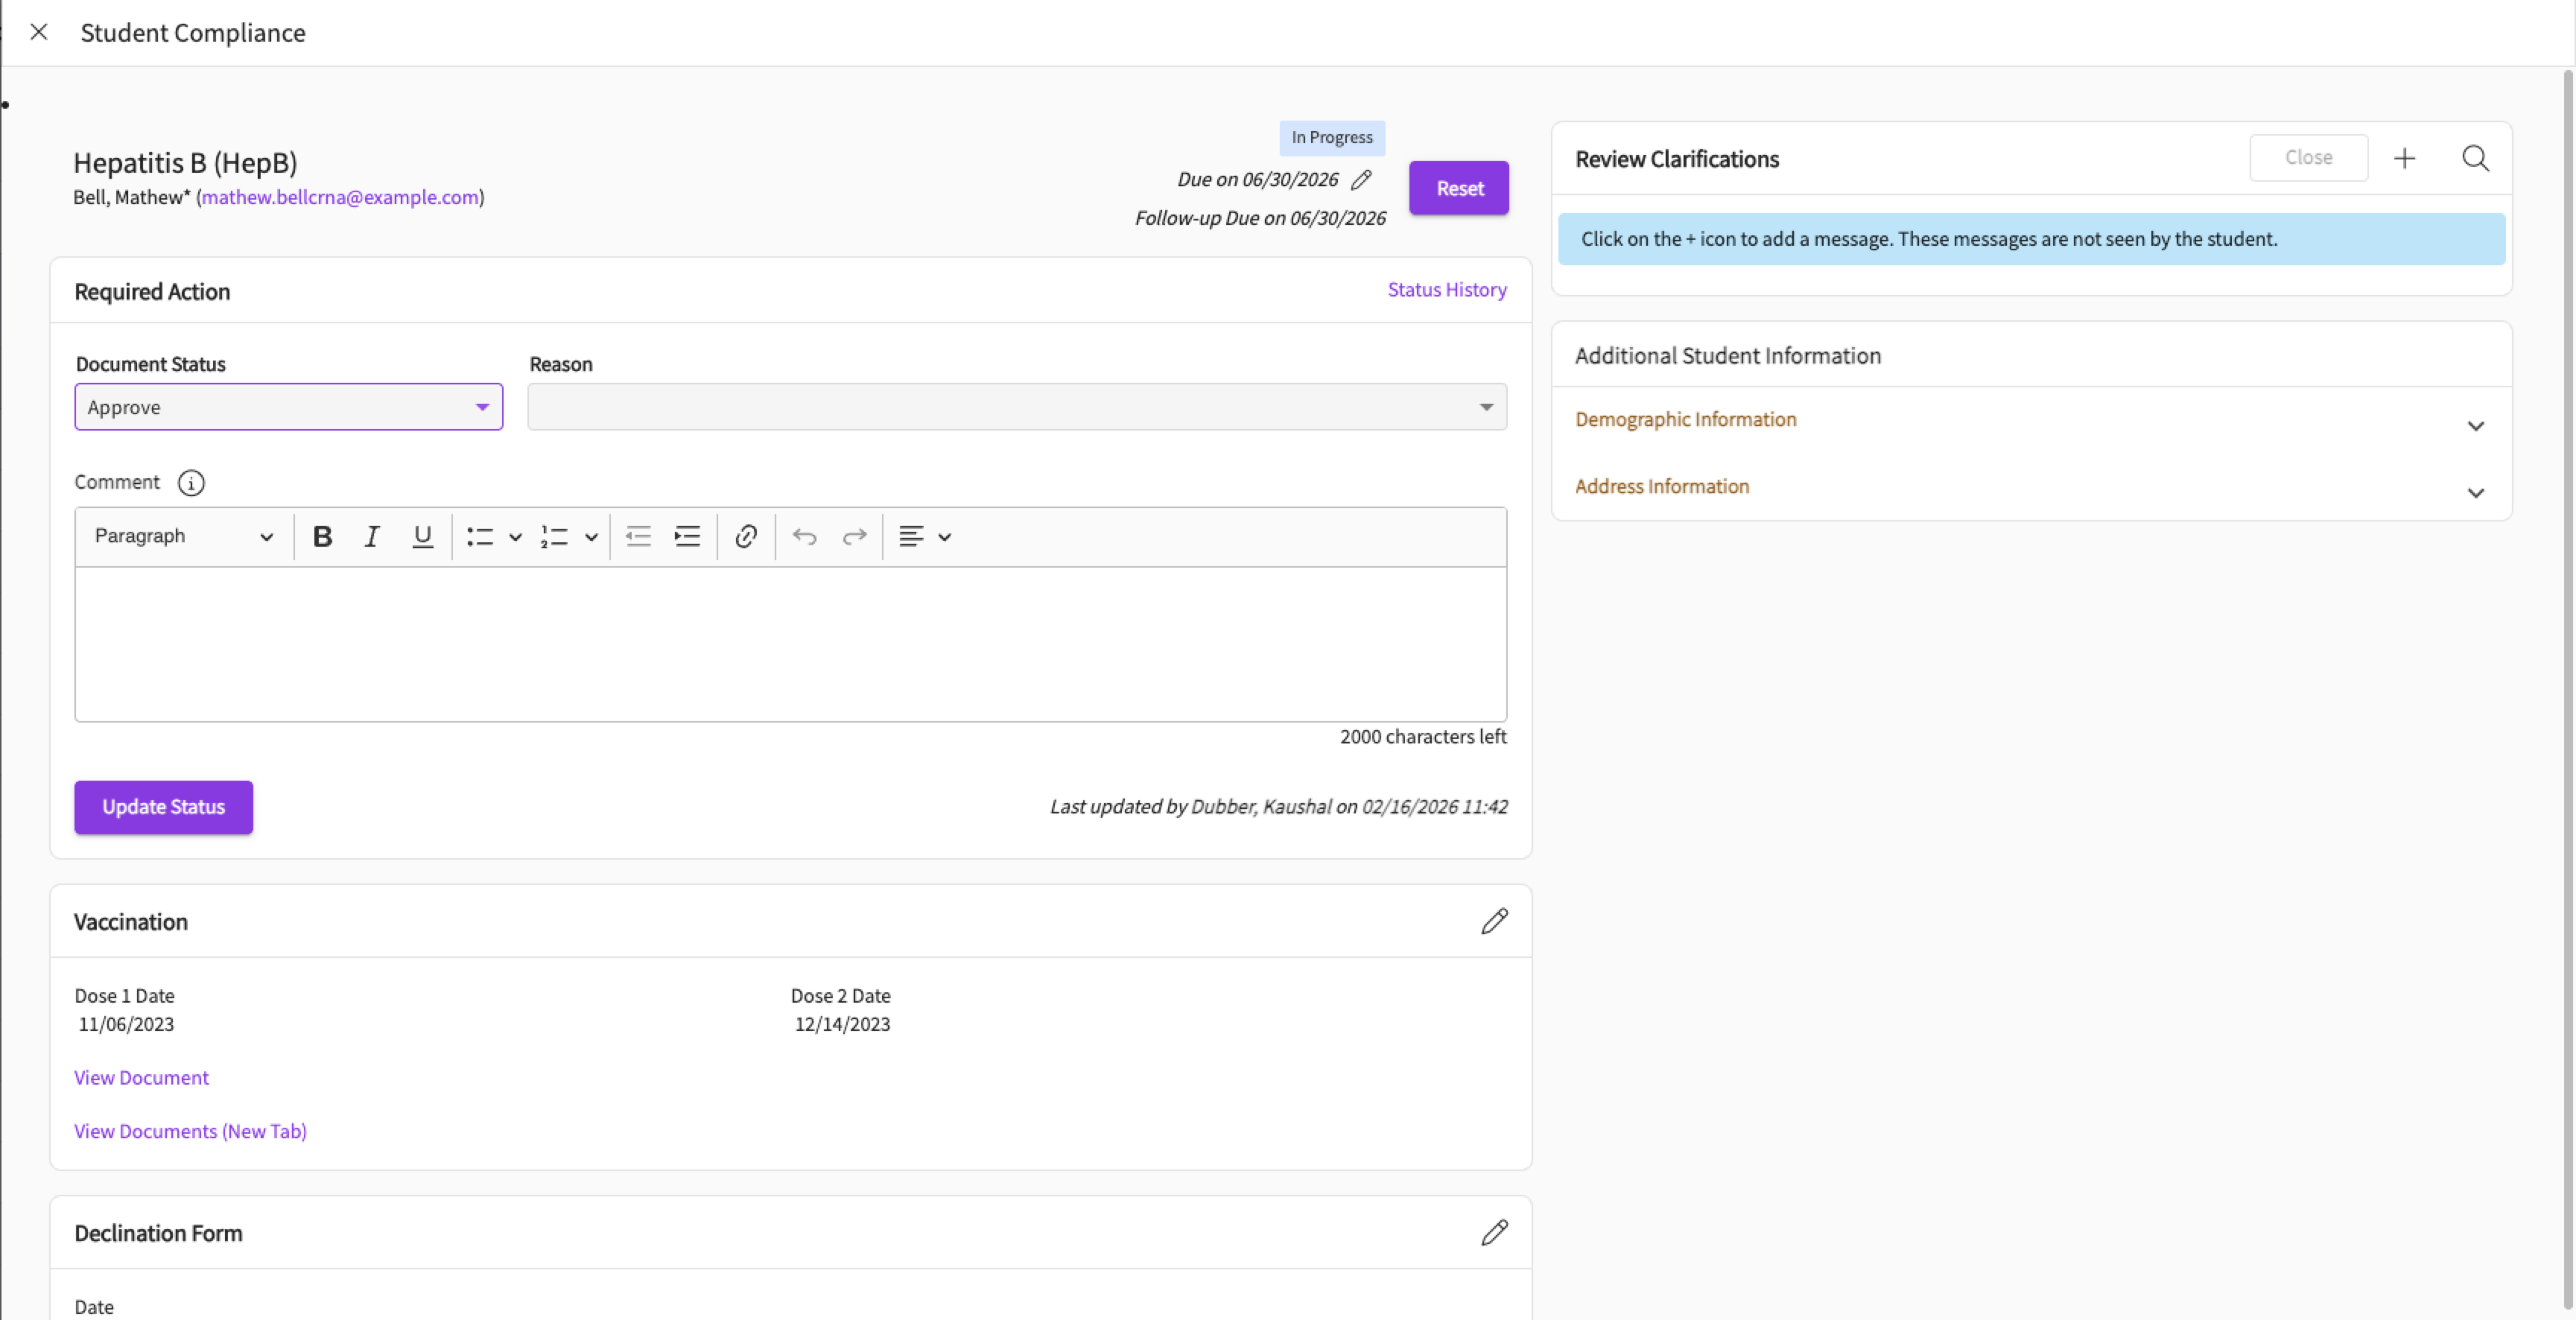The width and height of the screenshot is (2576, 1320).
Task: Edit due date with pencil icon
Action: pos(1361,180)
